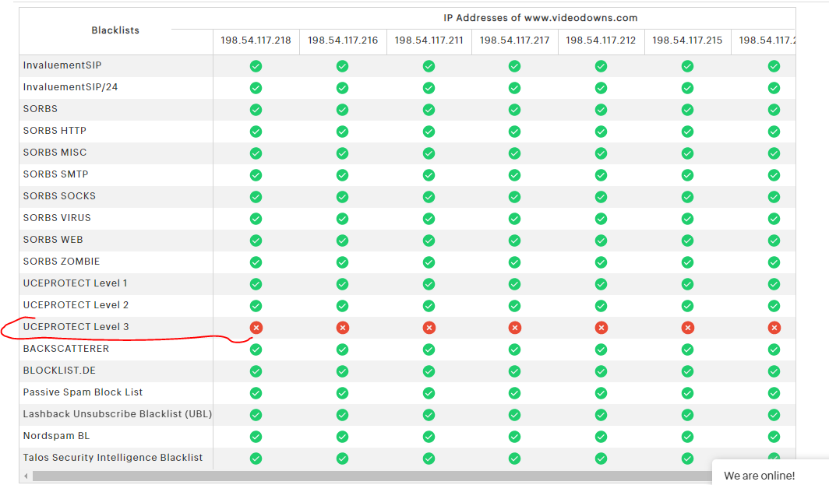Image resolution: width=829 pixels, height=485 pixels.
Task: Click the IP column header 198.54.117.212
Action: [x=601, y=40]
